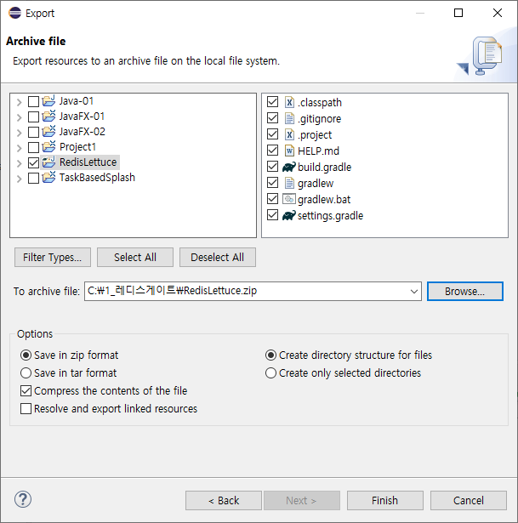Expand the Java-01 project tree node
Screen dimensions: 518x523
tap(19, 101)
